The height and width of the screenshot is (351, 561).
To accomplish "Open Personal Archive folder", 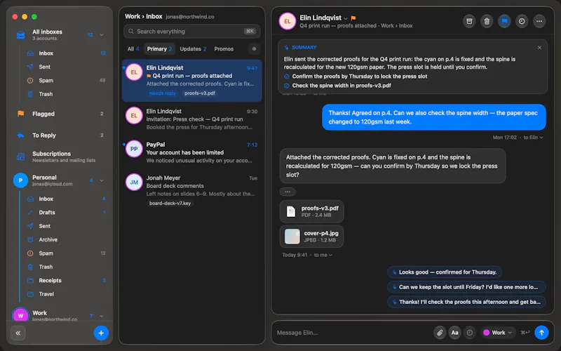I will (x=67, y=239).
